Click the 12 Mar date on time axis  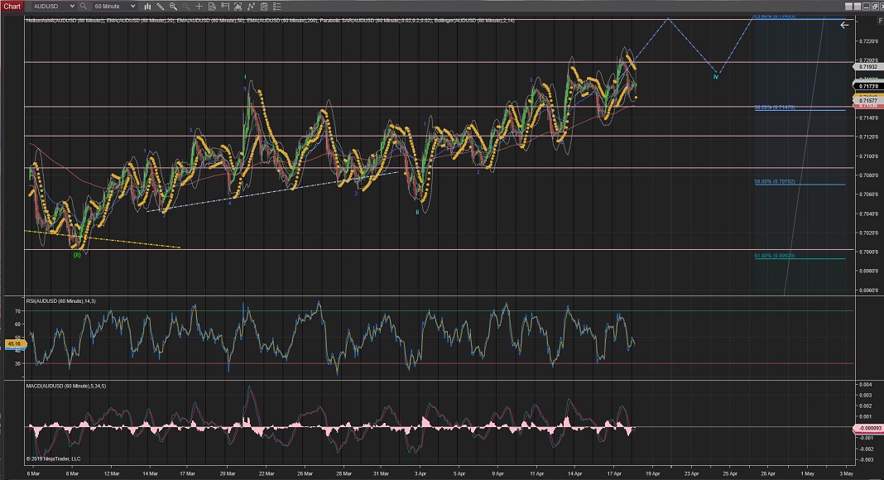pyautogui.click(x=112, y=474)
